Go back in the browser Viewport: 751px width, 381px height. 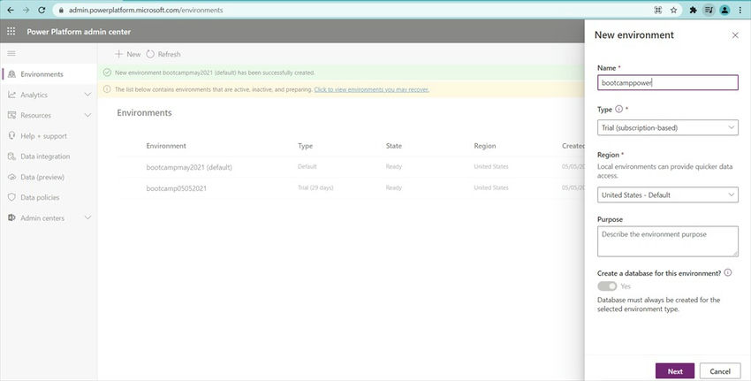[x=10, y=10]
